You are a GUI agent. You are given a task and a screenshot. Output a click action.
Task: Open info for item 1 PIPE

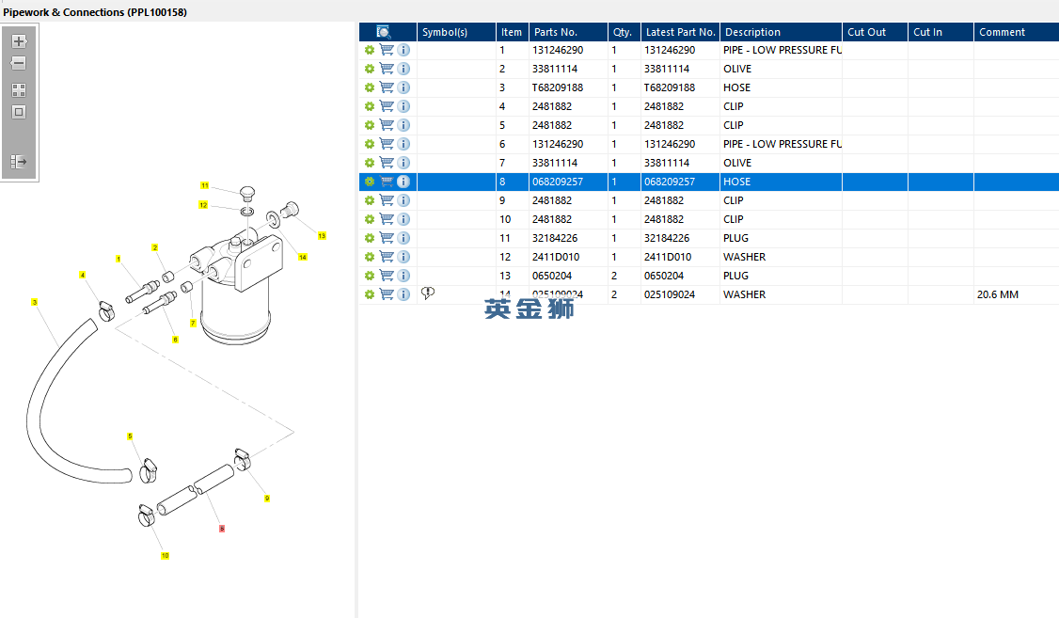coord(403,50)
